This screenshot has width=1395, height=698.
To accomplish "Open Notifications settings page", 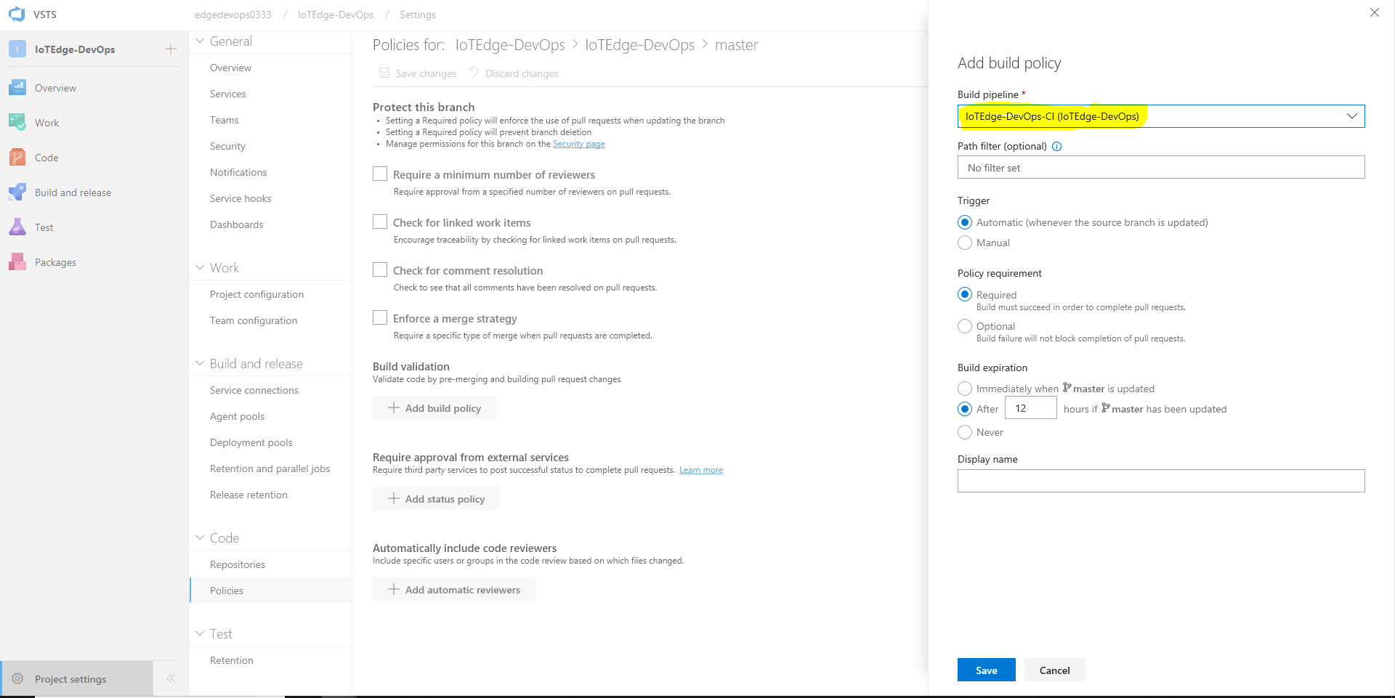I will [238, 172].
